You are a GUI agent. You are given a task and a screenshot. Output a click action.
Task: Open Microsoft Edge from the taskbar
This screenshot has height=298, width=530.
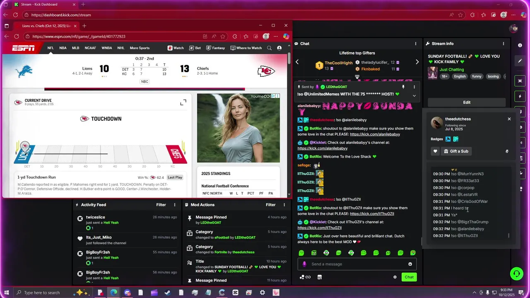point(113,293)
